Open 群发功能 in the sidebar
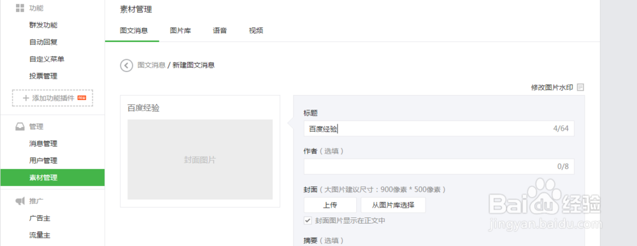The width and height of the screenshot is (637, 246). 43,25
